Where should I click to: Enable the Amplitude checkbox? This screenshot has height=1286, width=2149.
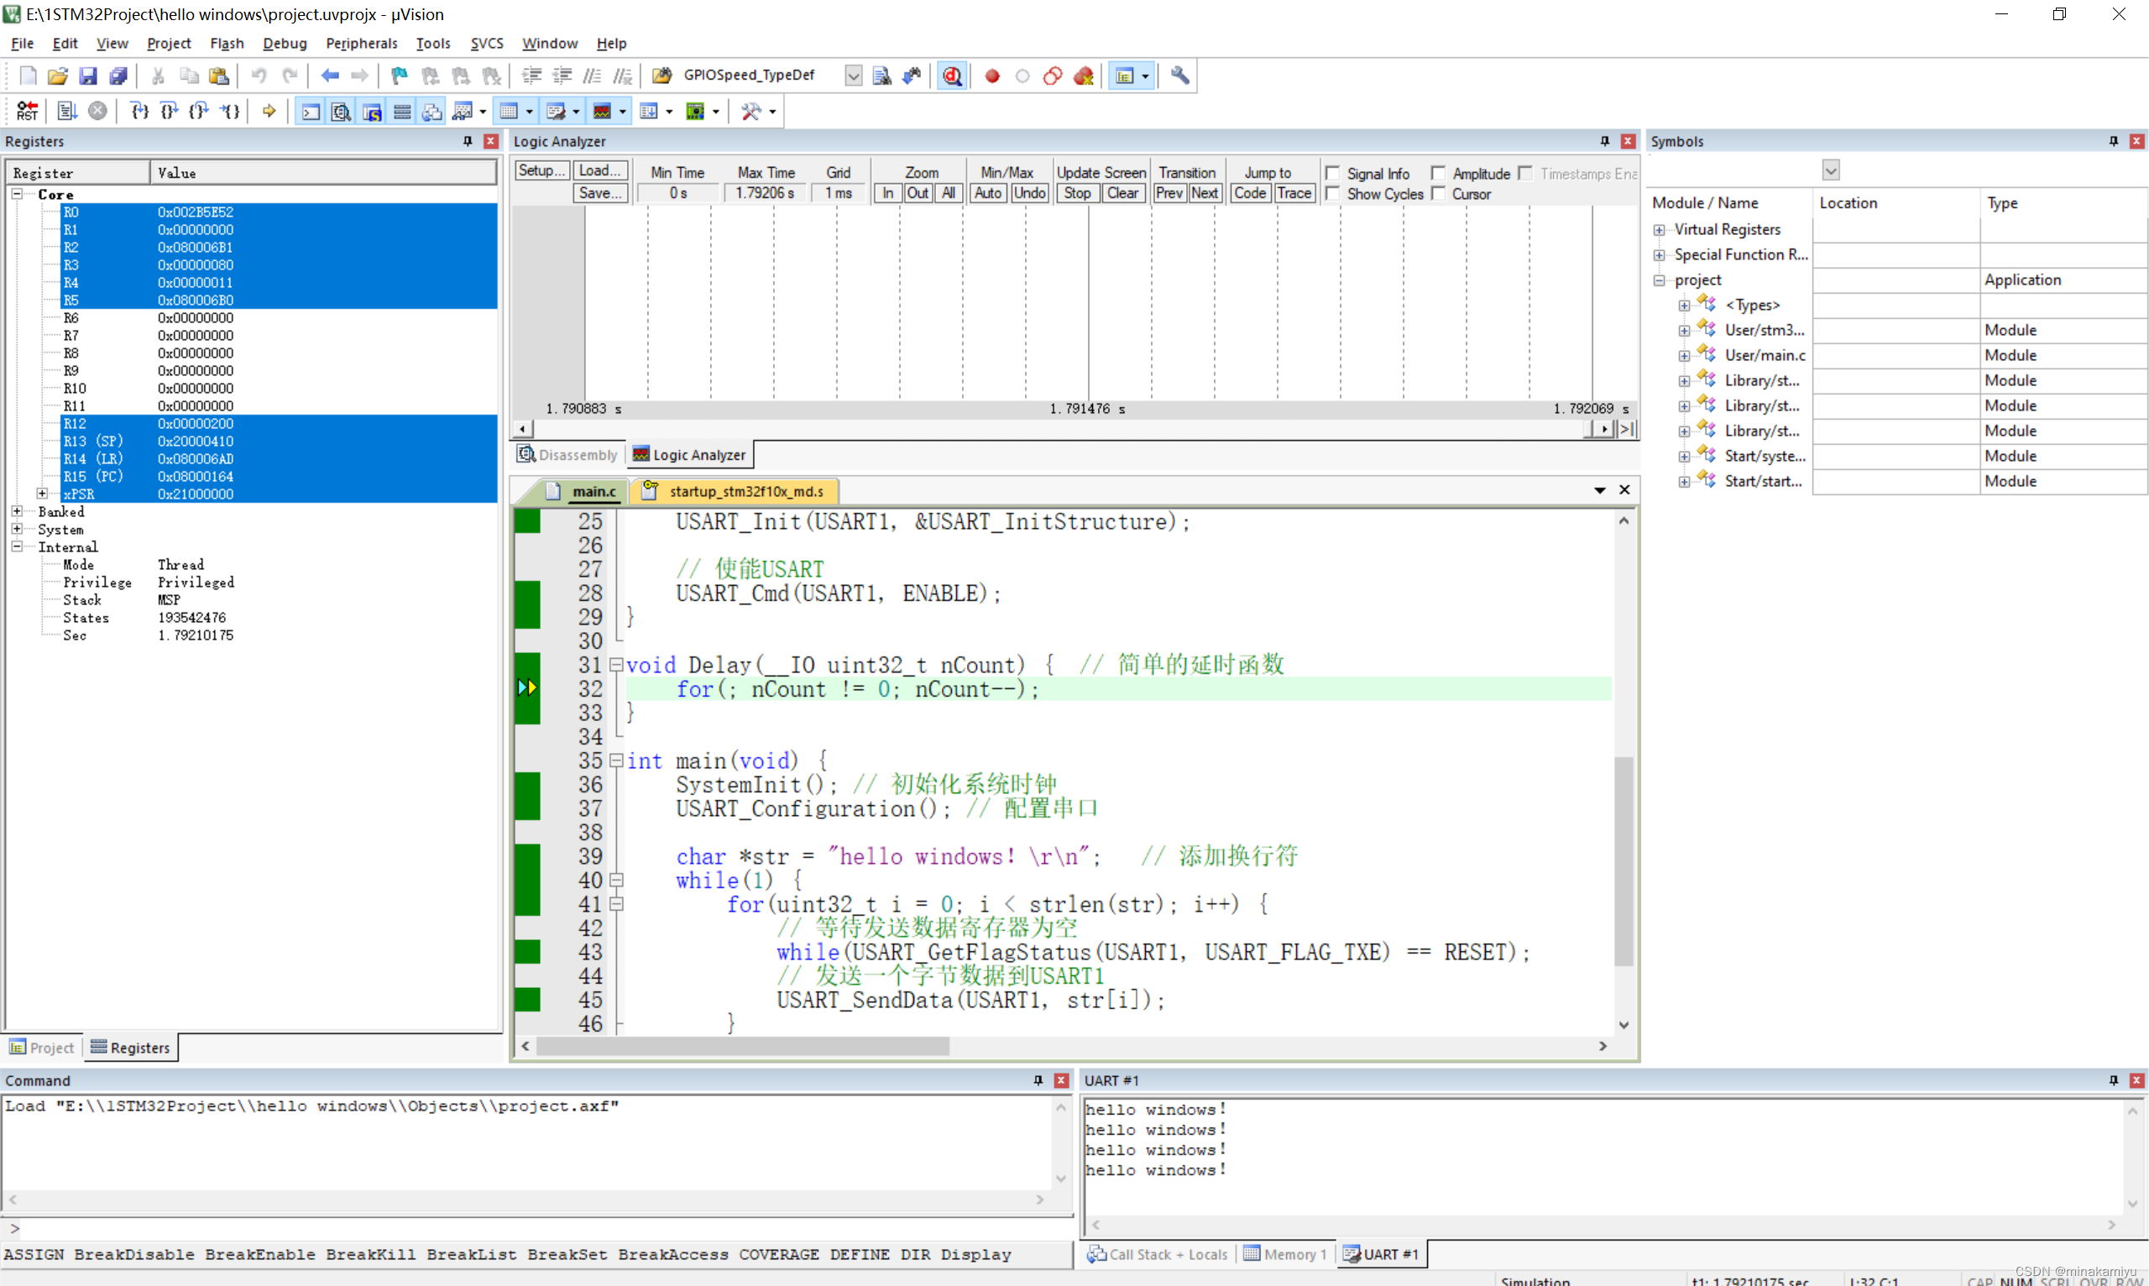pos(1439,173)
